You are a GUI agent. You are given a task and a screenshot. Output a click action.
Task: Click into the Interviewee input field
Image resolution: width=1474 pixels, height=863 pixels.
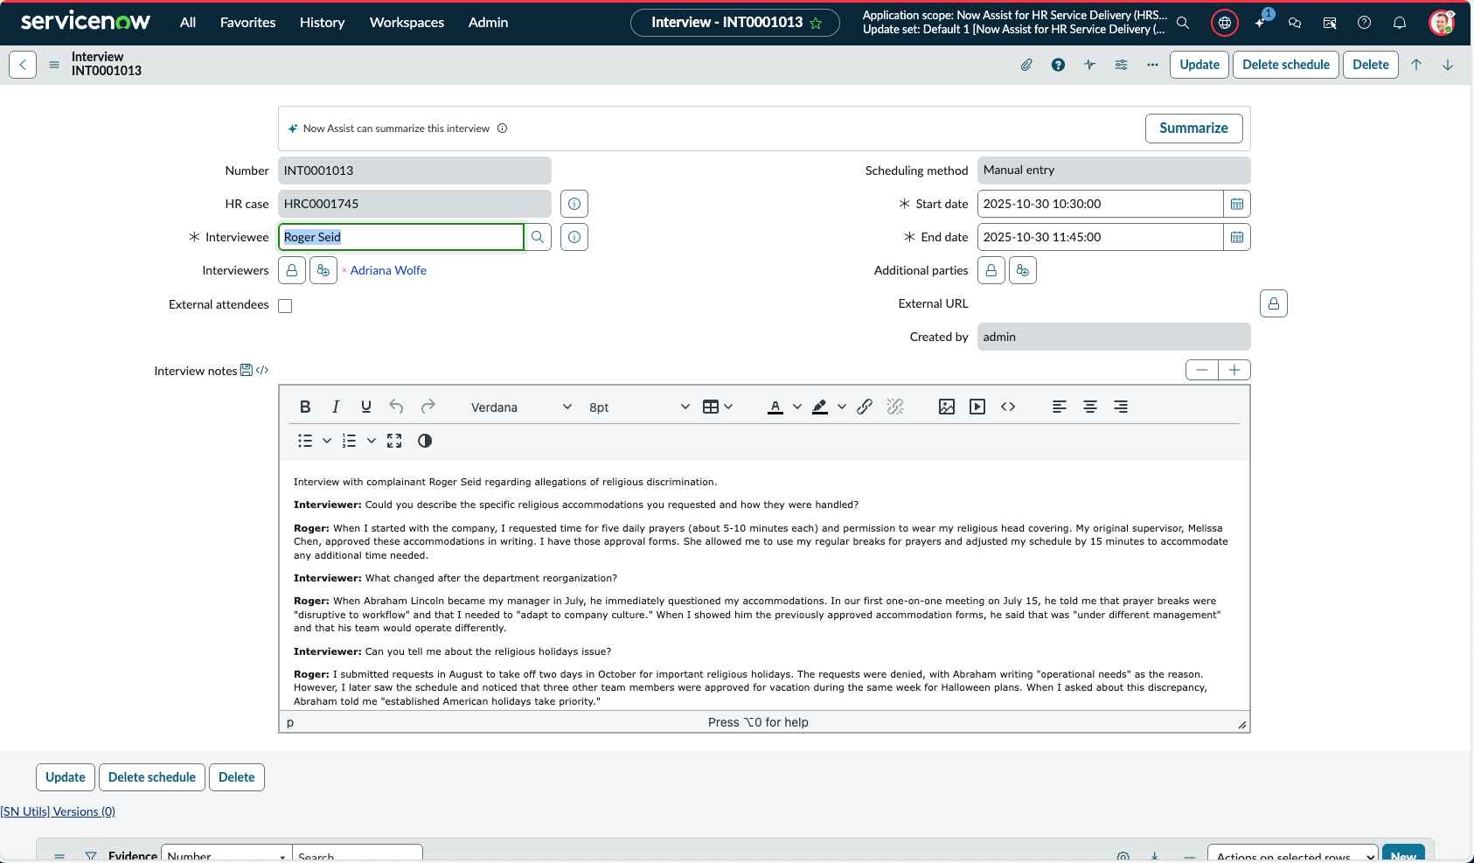[x=401, y=237]
